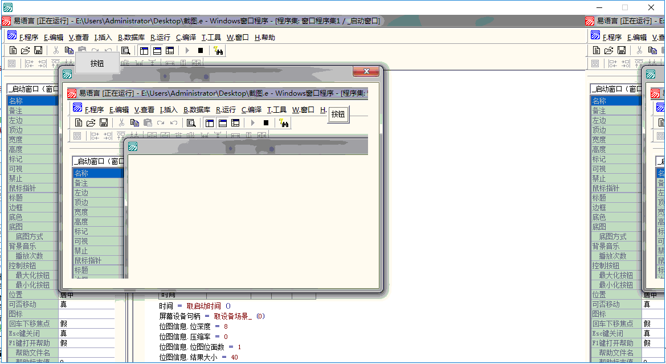This screenshot has width=666, height=364.
Task: Click the Cut scissors icon in the left IDE toolbar
Action: (x=56, y=51)
